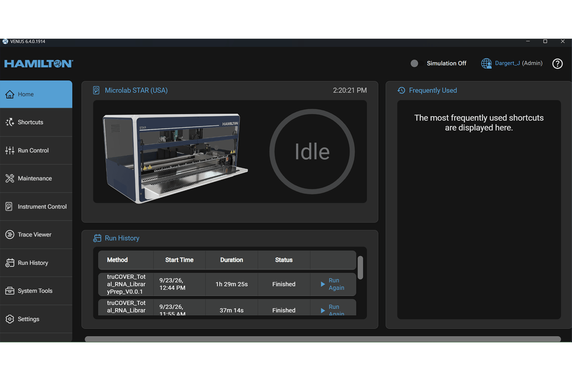Click the Frequently Used heading
572x381 pixels.
point(433,90)
